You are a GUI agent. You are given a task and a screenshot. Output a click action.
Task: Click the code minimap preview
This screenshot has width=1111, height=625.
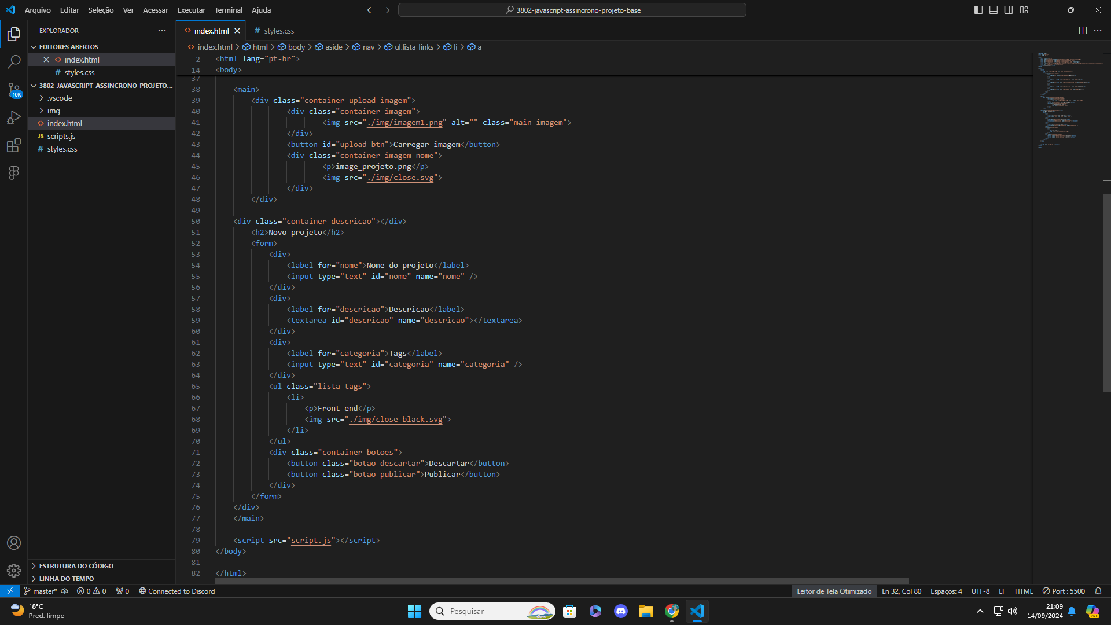pyautogui.click(x=1068, y=101)
